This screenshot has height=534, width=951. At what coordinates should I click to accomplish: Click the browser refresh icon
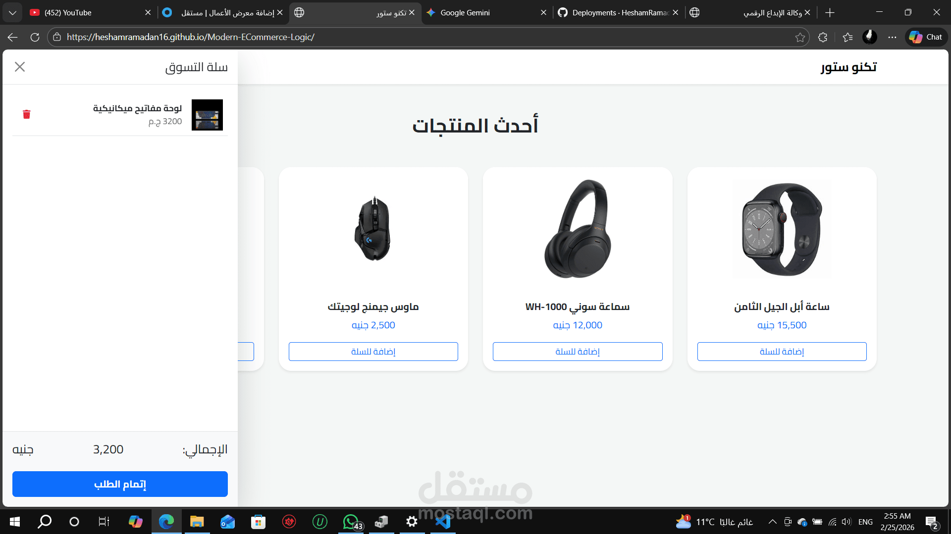pyautogui.click(x=35, y=37)
